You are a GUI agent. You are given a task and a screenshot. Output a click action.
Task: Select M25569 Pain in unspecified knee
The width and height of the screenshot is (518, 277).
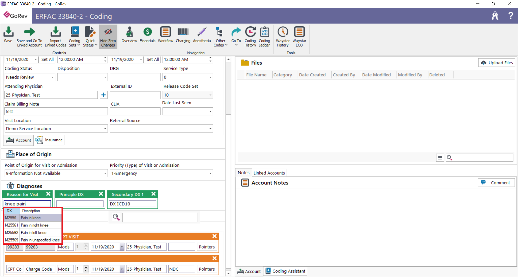(33, 240)
